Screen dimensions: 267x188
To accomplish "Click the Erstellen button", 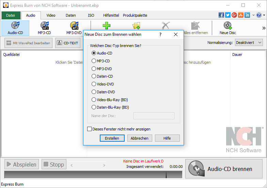I will [112, 138].
